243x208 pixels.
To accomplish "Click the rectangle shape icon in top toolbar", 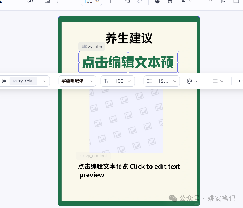I will (x=236, y=1).
